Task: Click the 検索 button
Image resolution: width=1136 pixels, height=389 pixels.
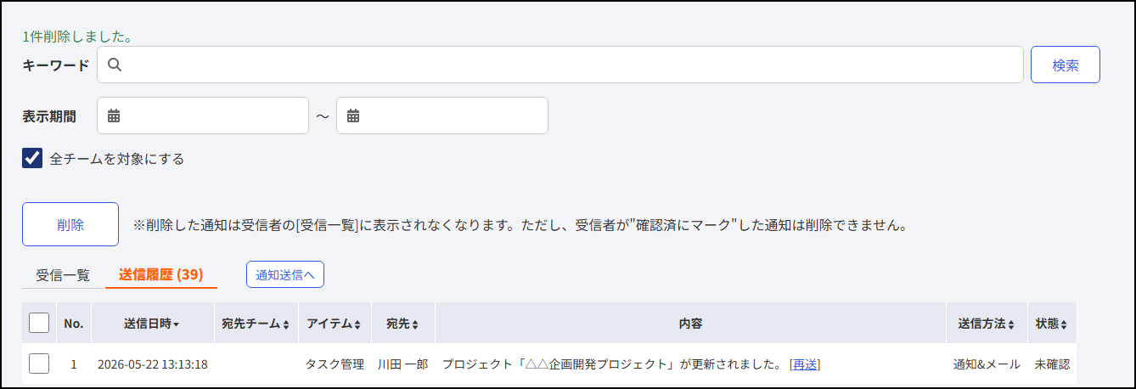Action: tap(1066, 65)
